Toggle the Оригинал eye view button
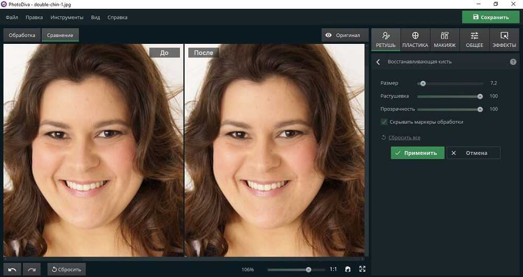Screen dimensions: 523x277 (x=343, y=35)
